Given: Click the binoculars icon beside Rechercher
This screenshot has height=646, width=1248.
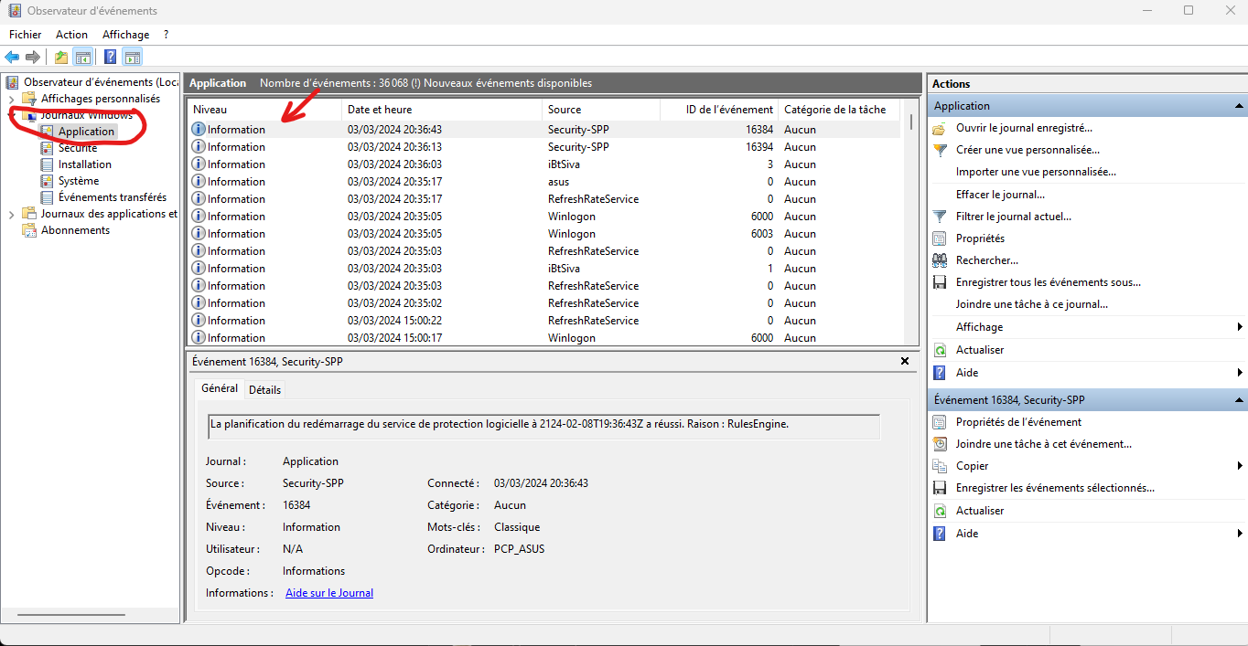Looking at the screenshot, I should tap(940, 260).
